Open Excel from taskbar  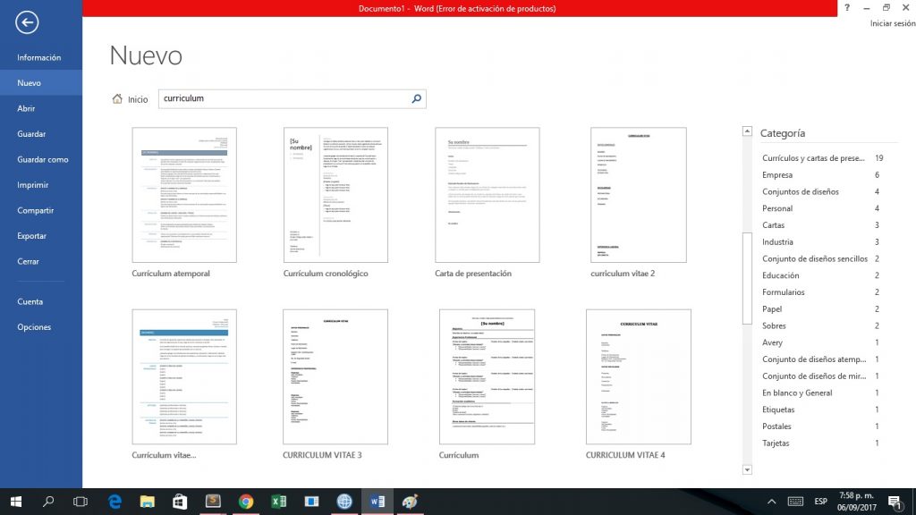click(x=279, y=502)
